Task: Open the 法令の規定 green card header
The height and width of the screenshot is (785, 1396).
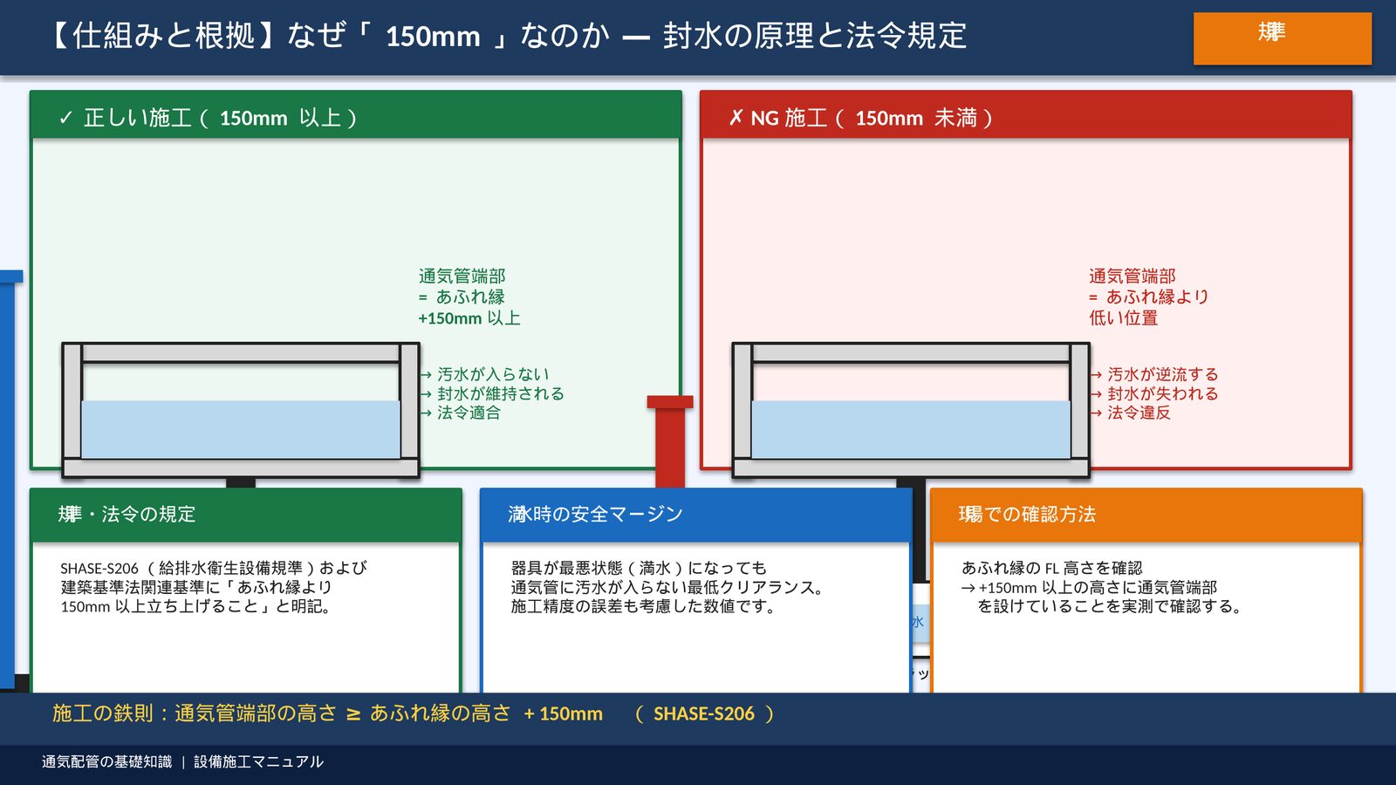Action: (245, 515)
